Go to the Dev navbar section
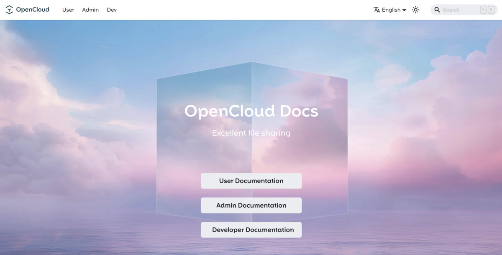This screenshot has width=502, height=255. click(112, 10)
